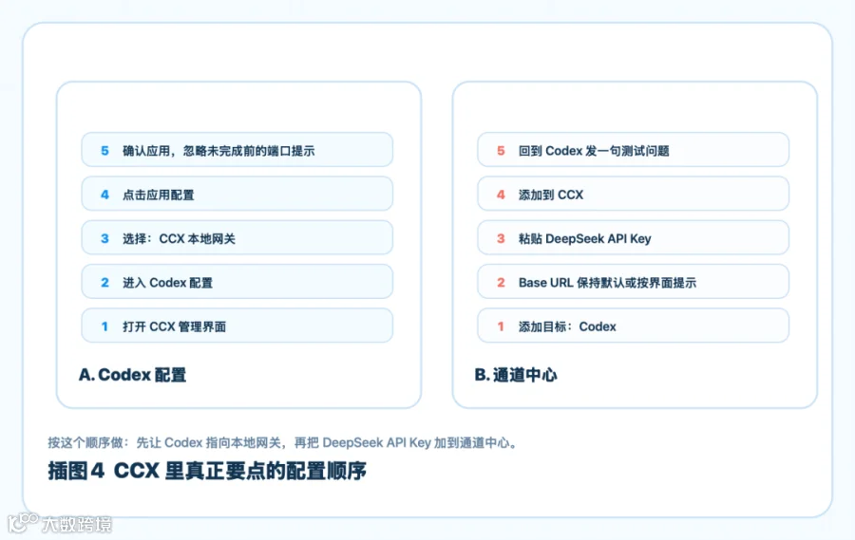Image resolution: width=855 pixels, height=540 pixels.
Task: Select step '点击应用配置'
Action: click(237, 194)
